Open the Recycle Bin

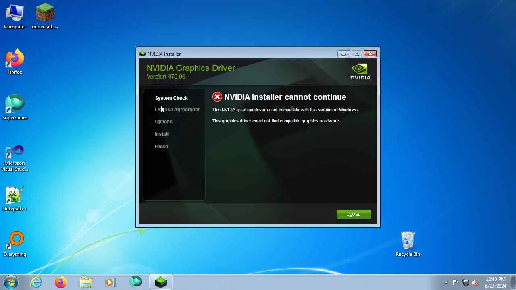pos(408,244)
